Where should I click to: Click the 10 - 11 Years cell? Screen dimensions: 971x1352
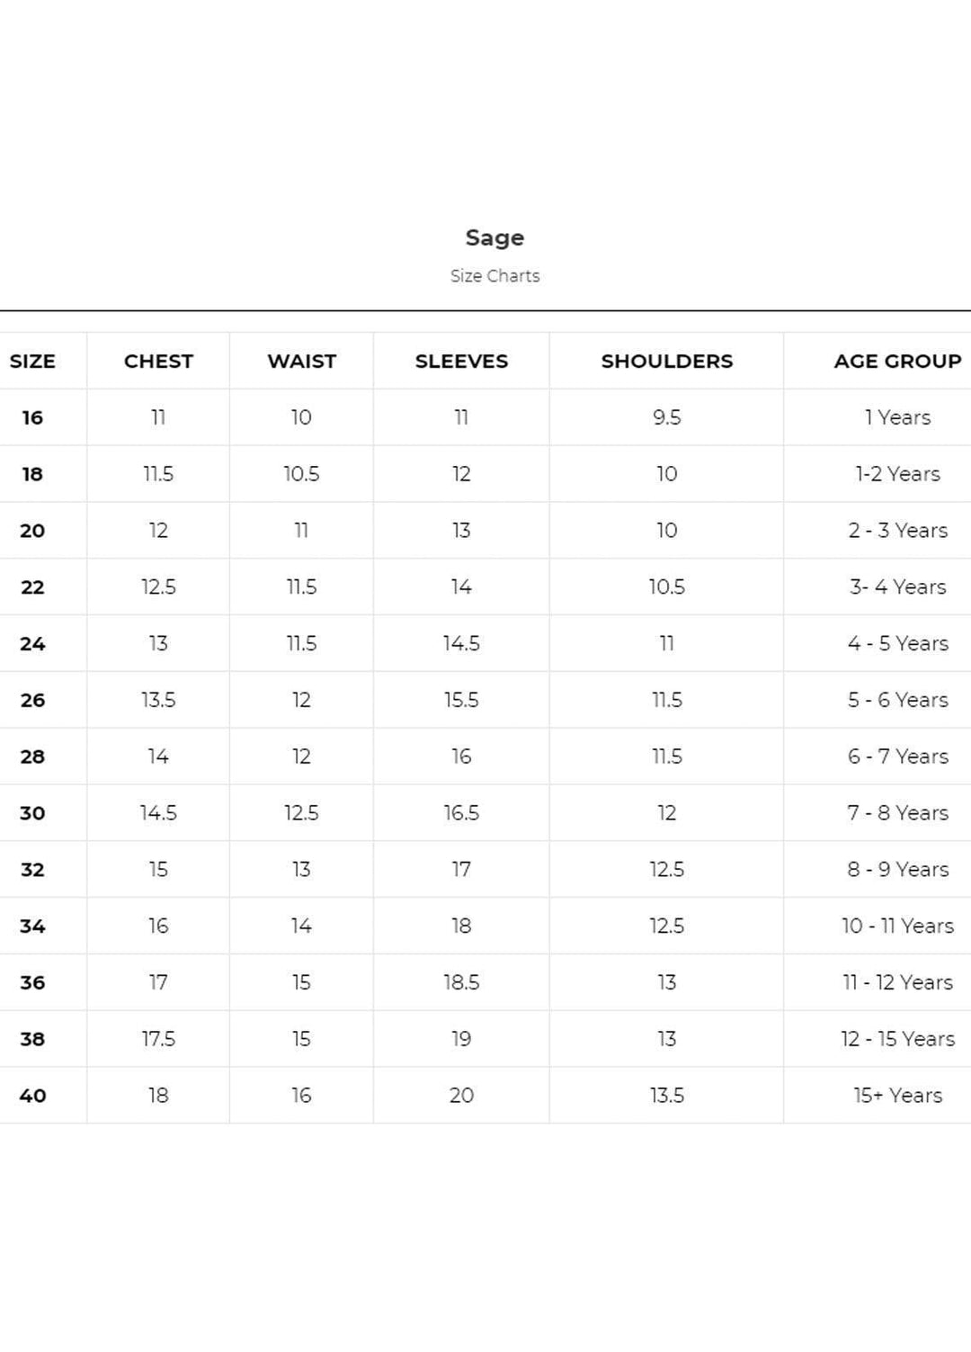tap(897, 926)
